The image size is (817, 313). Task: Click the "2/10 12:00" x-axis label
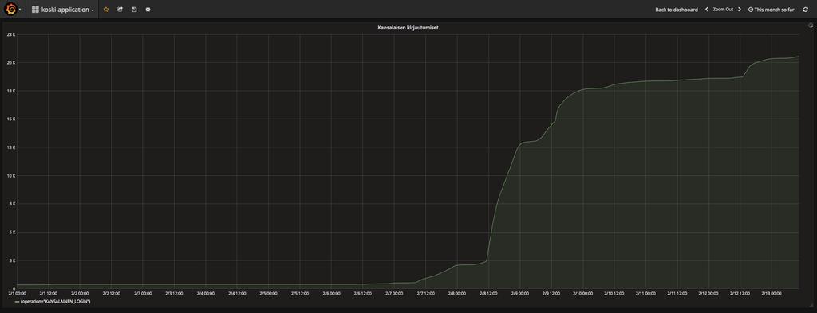[x=614, y=293]
